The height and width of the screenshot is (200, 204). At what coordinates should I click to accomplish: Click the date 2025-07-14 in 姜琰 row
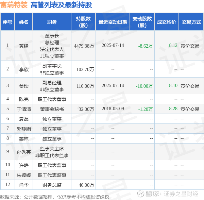(x=113, y=85)
